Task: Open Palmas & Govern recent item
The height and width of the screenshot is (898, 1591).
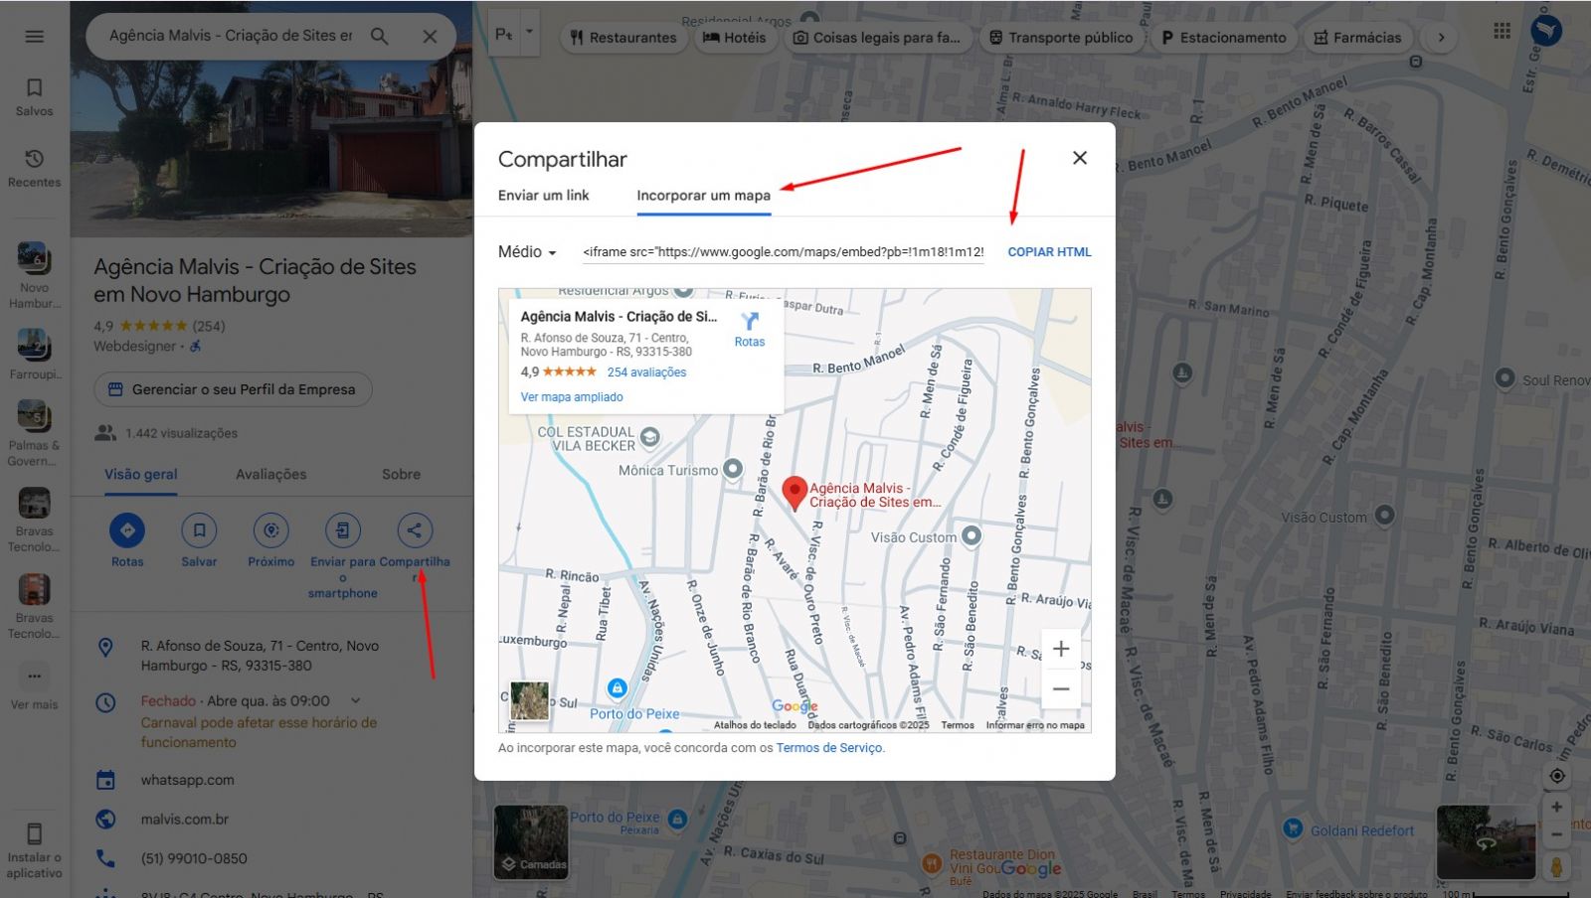Action: point(35,433)
